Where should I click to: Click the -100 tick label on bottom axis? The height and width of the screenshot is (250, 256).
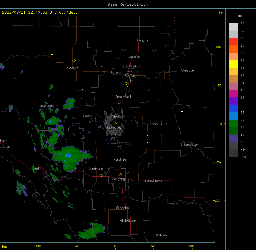point(37,246)
